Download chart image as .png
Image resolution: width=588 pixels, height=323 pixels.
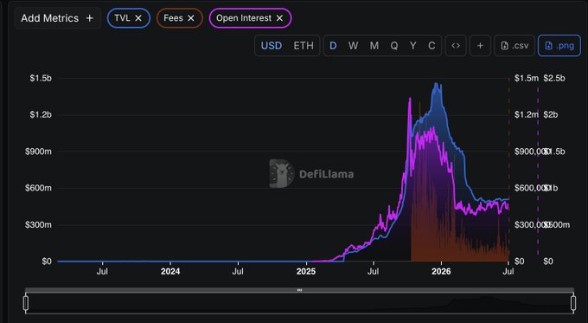pyautogui.click(x=559, y=46)
